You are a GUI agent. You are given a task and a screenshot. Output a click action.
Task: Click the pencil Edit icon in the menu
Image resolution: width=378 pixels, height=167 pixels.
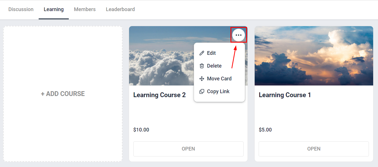coord(202,53)
